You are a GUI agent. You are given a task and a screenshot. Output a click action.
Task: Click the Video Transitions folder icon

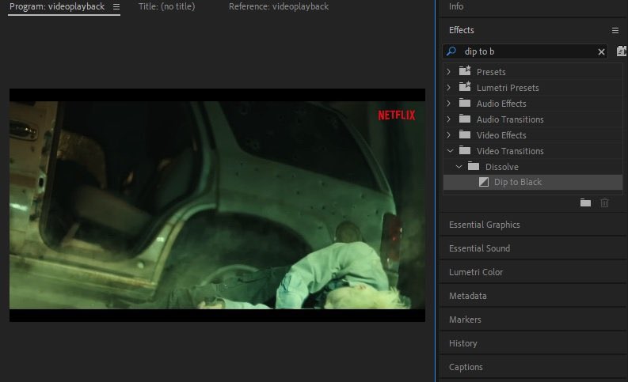[465, 151]
